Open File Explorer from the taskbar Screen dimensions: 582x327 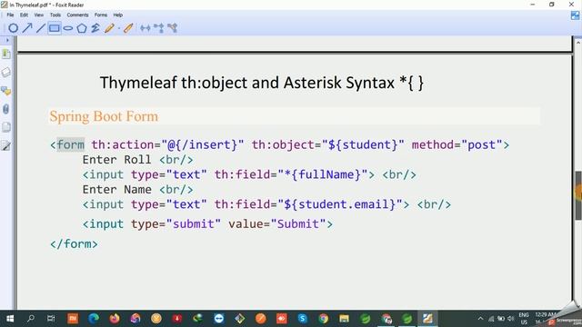(x=344, y=319)
